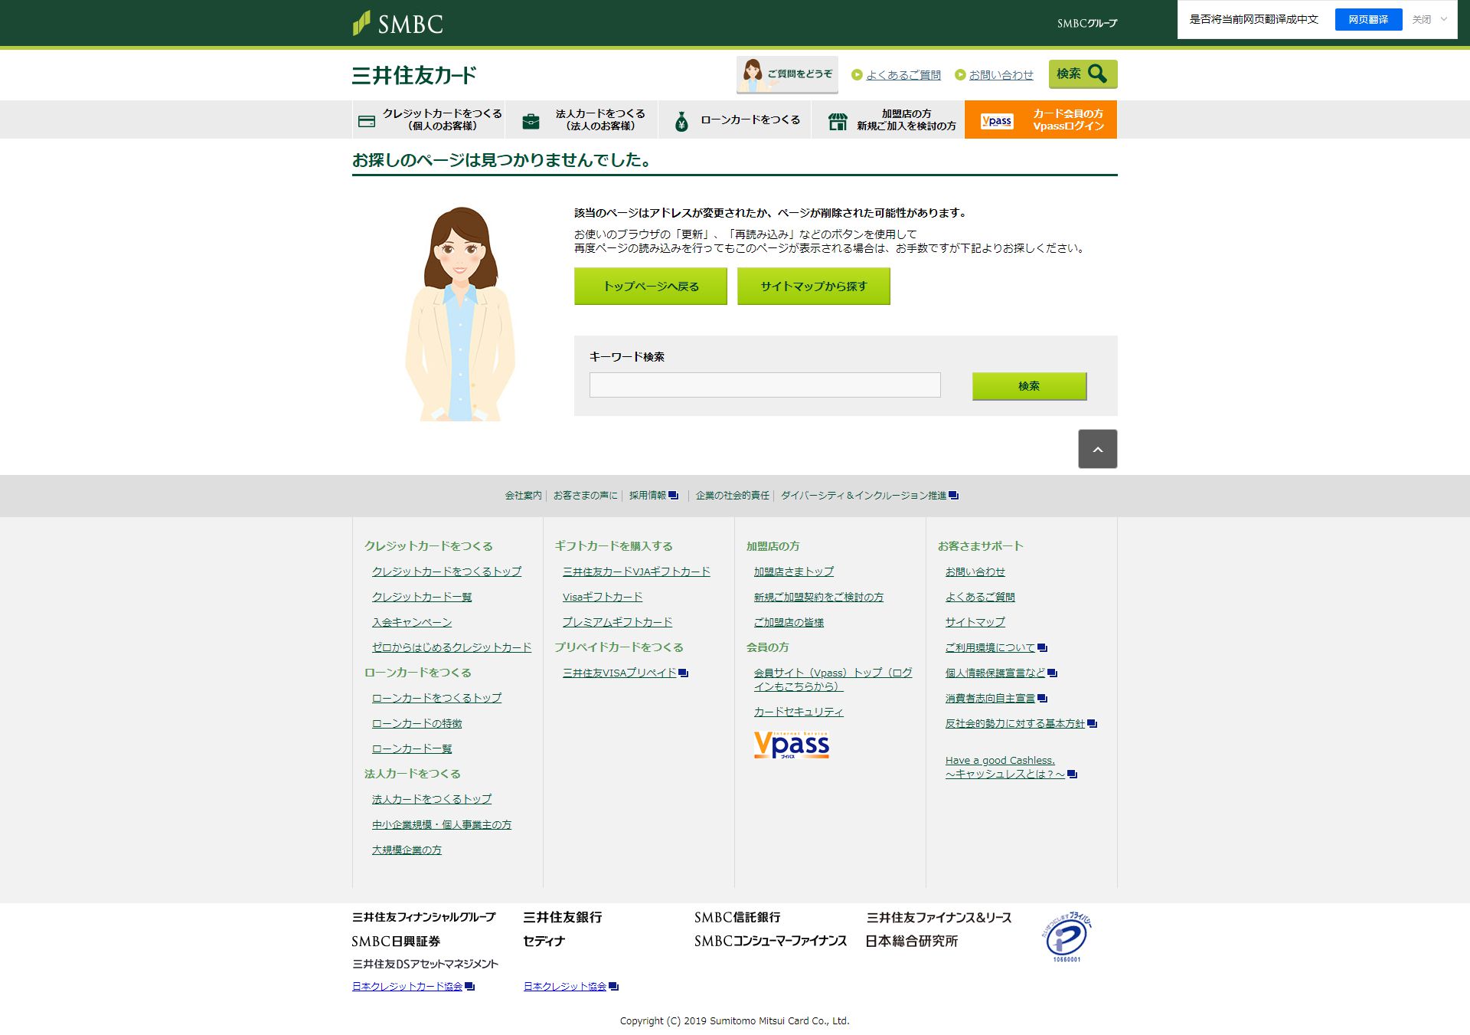Open クレジットカードをつくるトップ link
Viewport: 1470px width, 1035px height.
click(x=446, y=572)
